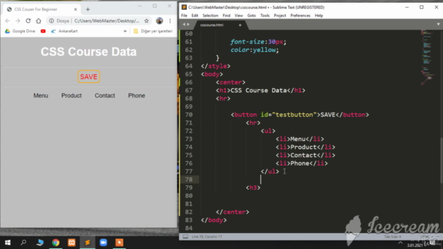This screenshot has width=443, height=249.
Task: Click the previous-tab arrow in Sublime
Action: point(184,25)
